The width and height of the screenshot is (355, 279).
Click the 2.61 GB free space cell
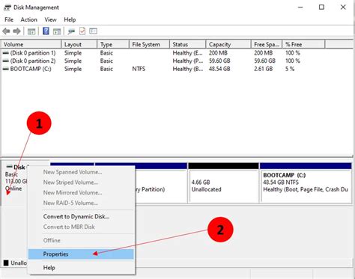[263, 69]
